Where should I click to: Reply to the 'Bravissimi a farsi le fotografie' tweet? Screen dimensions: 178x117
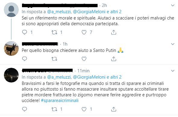tap(24, 109)
